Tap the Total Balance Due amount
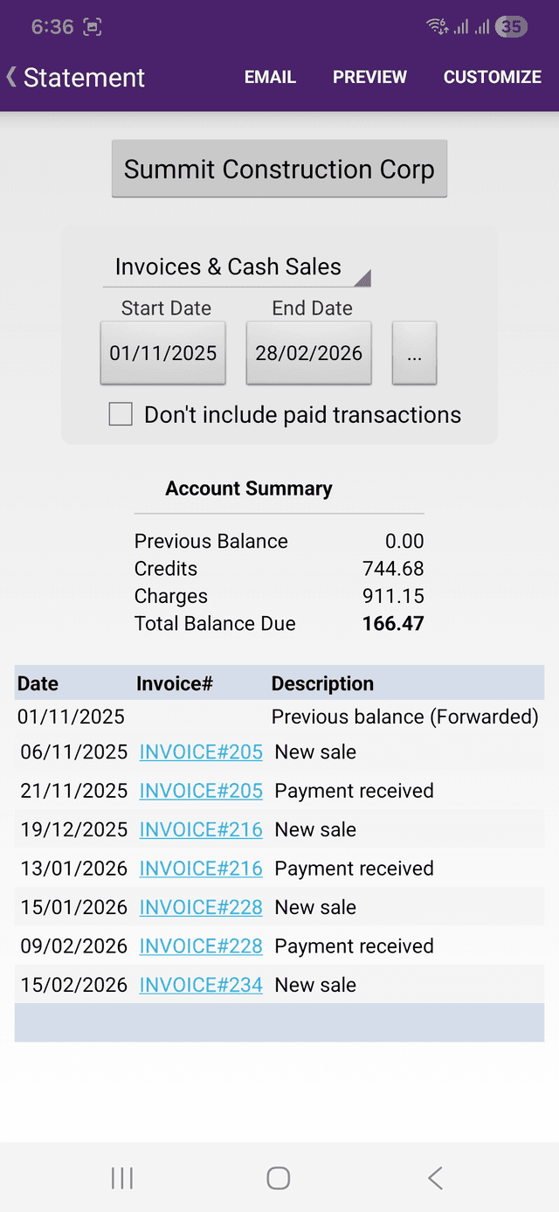This screenshot has width=559, height=1212. click(x=393, y=624)
